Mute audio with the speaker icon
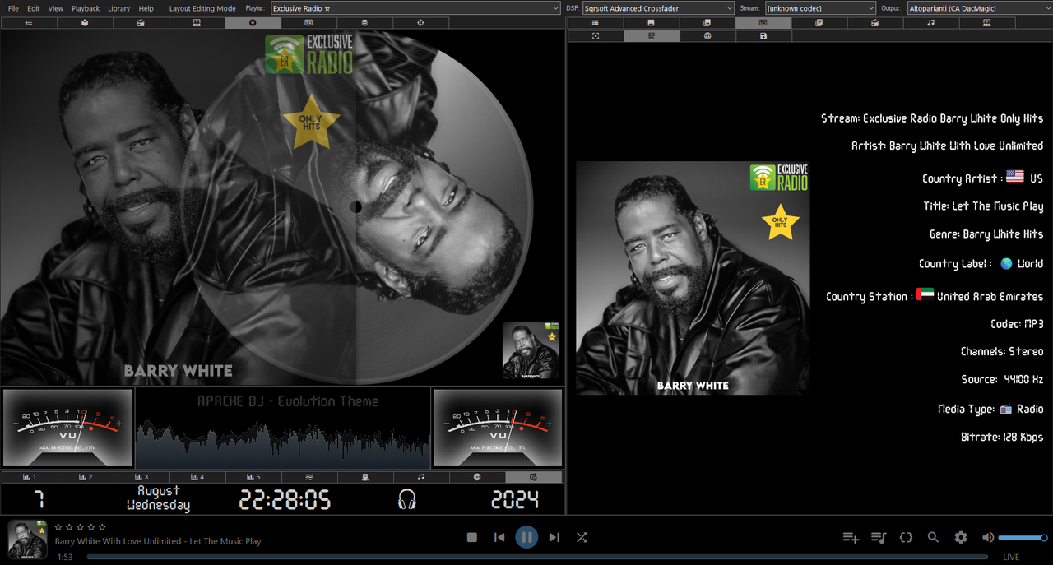1053x565 pixels. point(988,537)
